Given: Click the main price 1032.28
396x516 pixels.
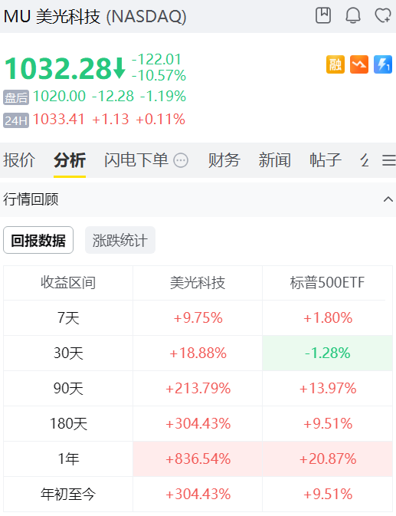Looking at the screenshot, I should [58, 68].
